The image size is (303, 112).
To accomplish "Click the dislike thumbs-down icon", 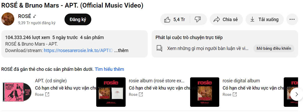I will pyautogui.click(x=198, y=19).
